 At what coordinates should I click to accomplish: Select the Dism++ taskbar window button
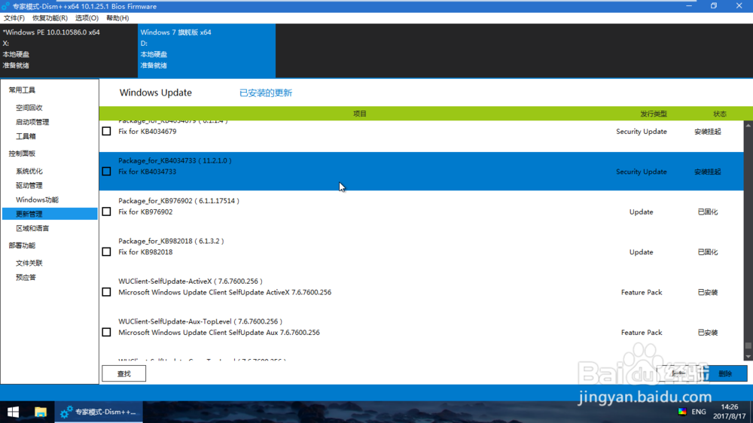coord(99,412)
